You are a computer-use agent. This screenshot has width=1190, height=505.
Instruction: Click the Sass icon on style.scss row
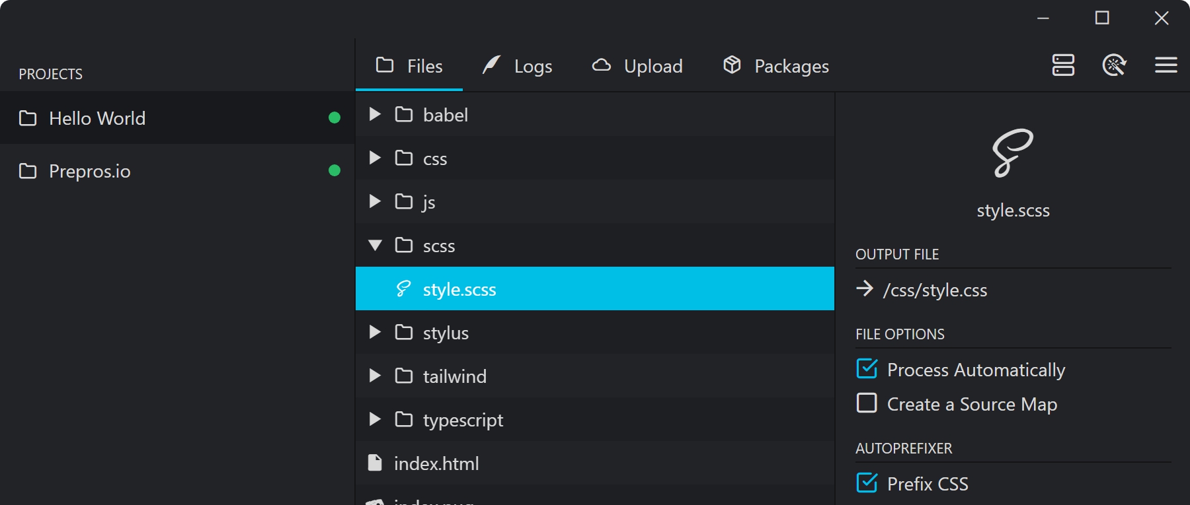403,288
